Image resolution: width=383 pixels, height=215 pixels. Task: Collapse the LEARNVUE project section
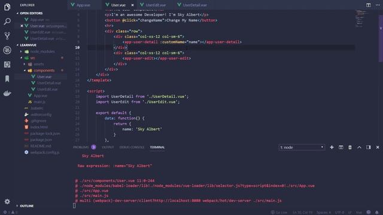pyautogui.click(x=41, y=45)
